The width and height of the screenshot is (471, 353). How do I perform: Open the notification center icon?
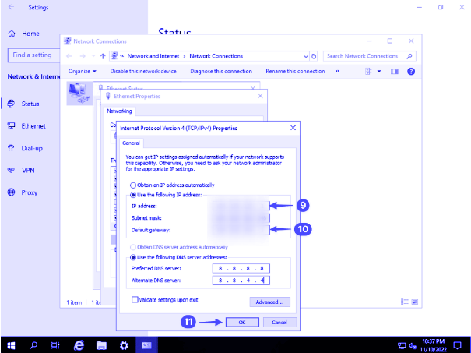pyautogui.click(x=457, y=345)
